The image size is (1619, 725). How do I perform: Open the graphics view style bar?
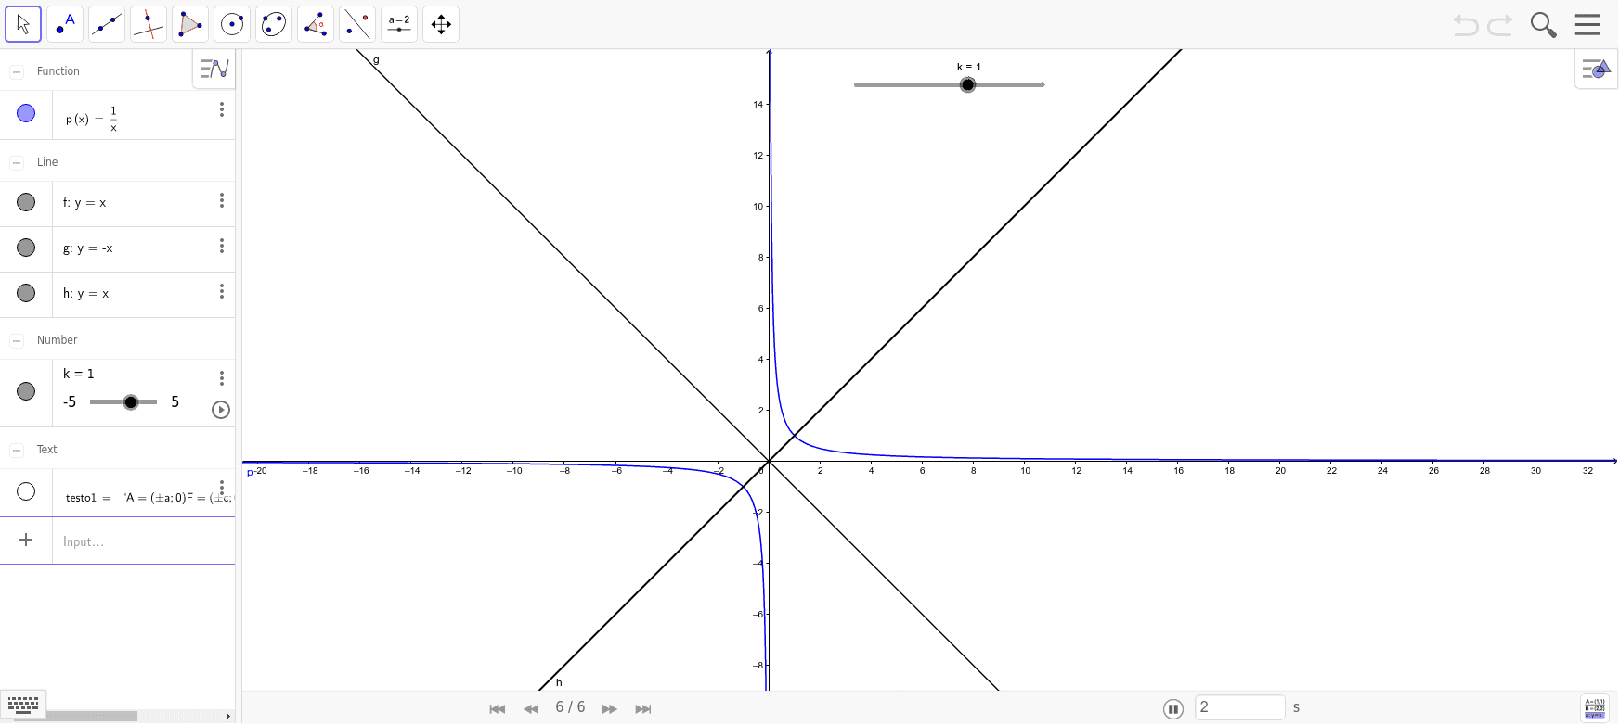coord(1596,70)
